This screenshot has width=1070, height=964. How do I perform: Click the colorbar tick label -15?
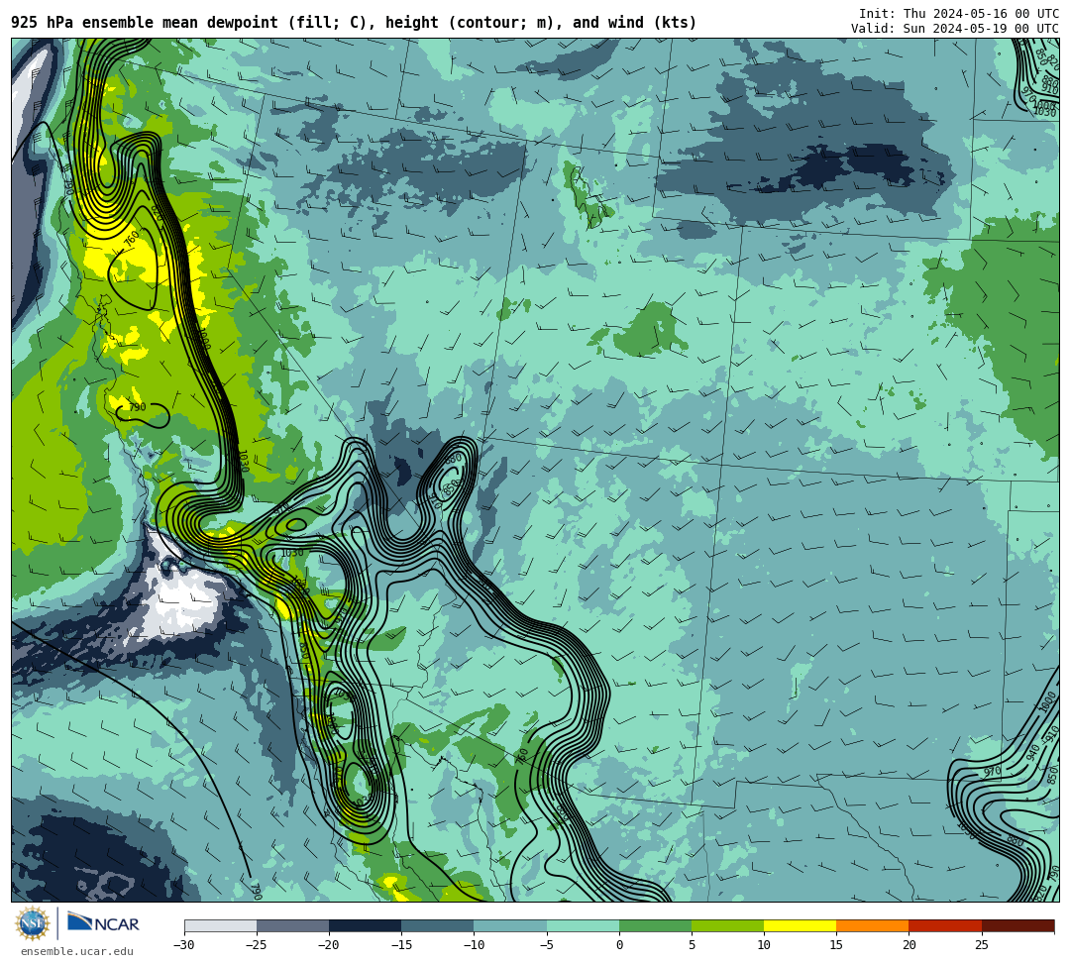pyautogui.click(x=401, y=945)
